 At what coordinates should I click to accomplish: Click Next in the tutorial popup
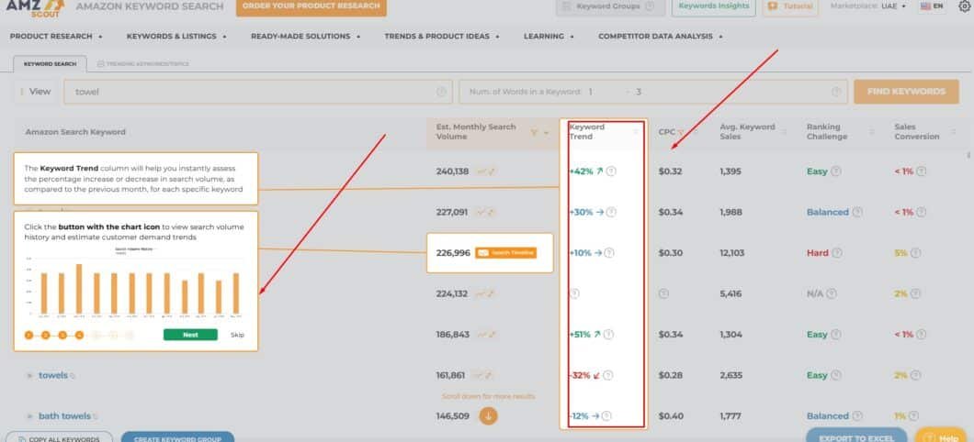click(x=190, y=335)
